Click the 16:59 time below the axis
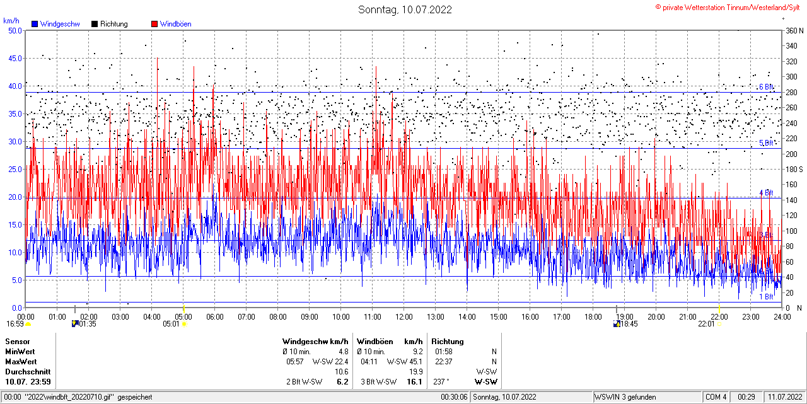This screenshot has height=404, width=807. (x=15, y=324)
